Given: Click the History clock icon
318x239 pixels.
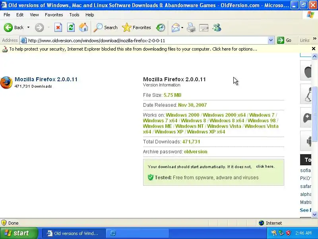Looking at the screenshot, I should [161, 27].
